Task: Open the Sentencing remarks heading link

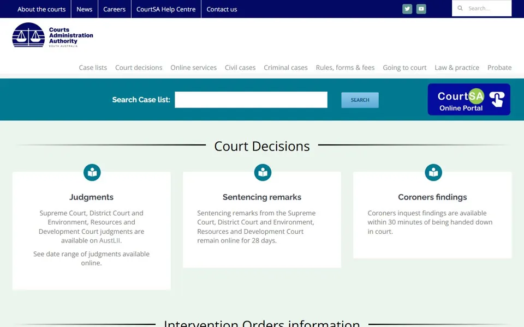Action: pyautogui.click(x=261, y=197)
